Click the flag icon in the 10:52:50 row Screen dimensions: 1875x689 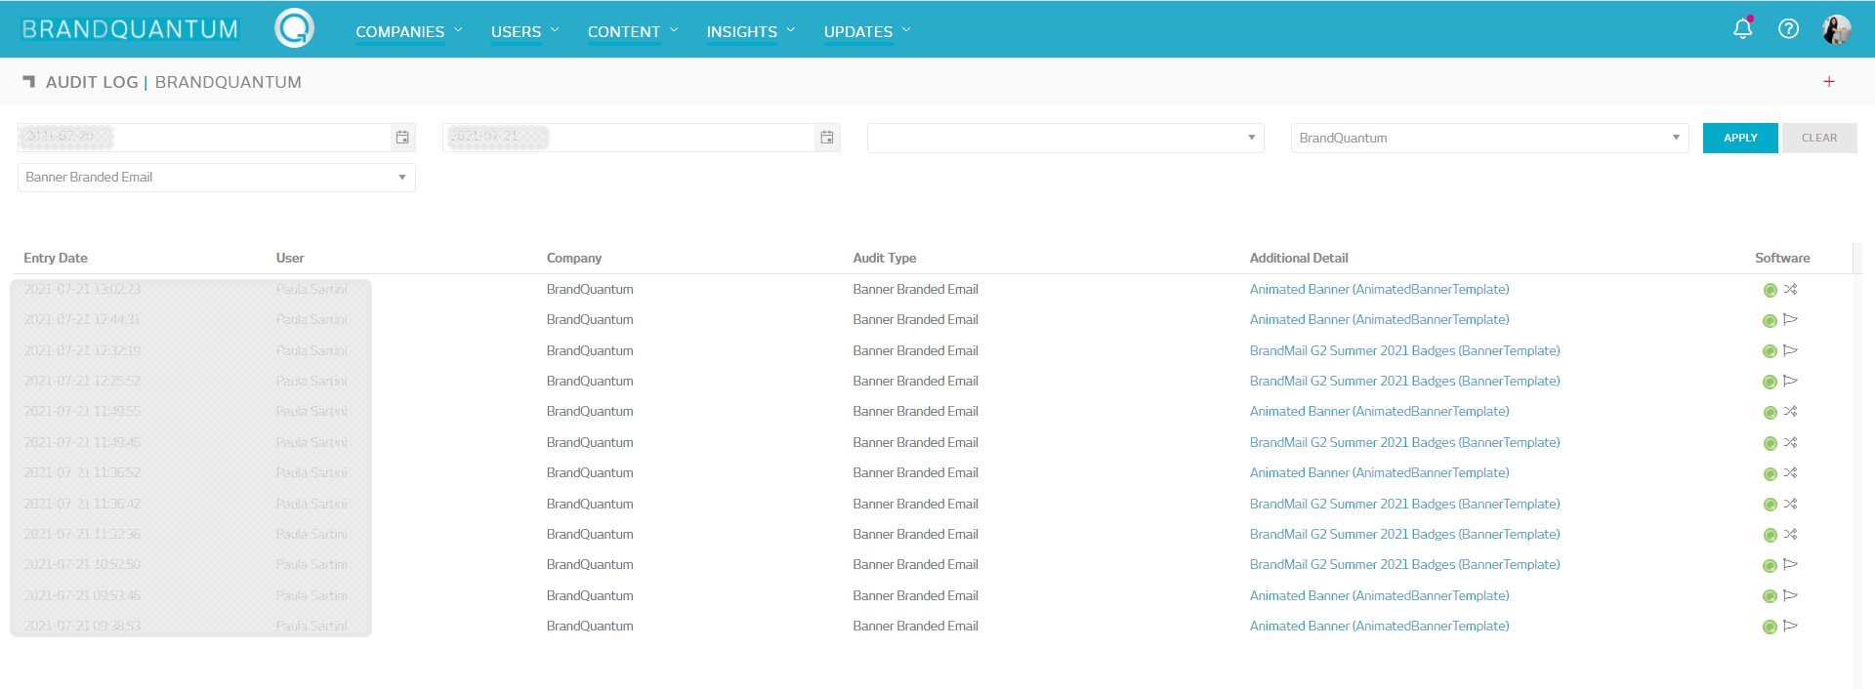[x=1790, y=564]
